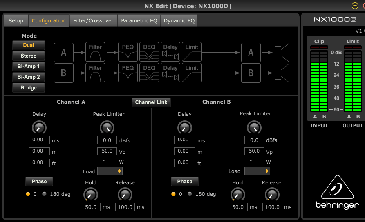Click the Channel A Hold knob
The width and height of the screenshot is (365, 222).
coord(91,194)
